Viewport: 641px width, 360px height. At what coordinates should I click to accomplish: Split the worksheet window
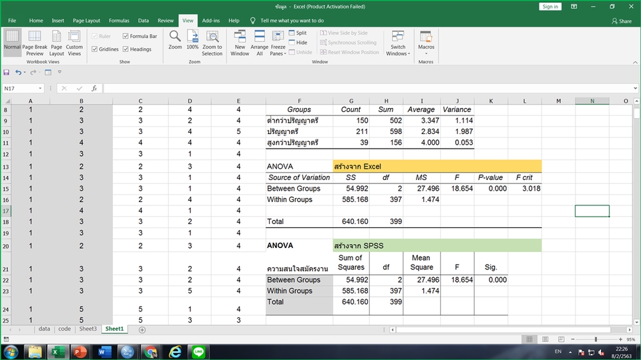[x=298, y=33]
